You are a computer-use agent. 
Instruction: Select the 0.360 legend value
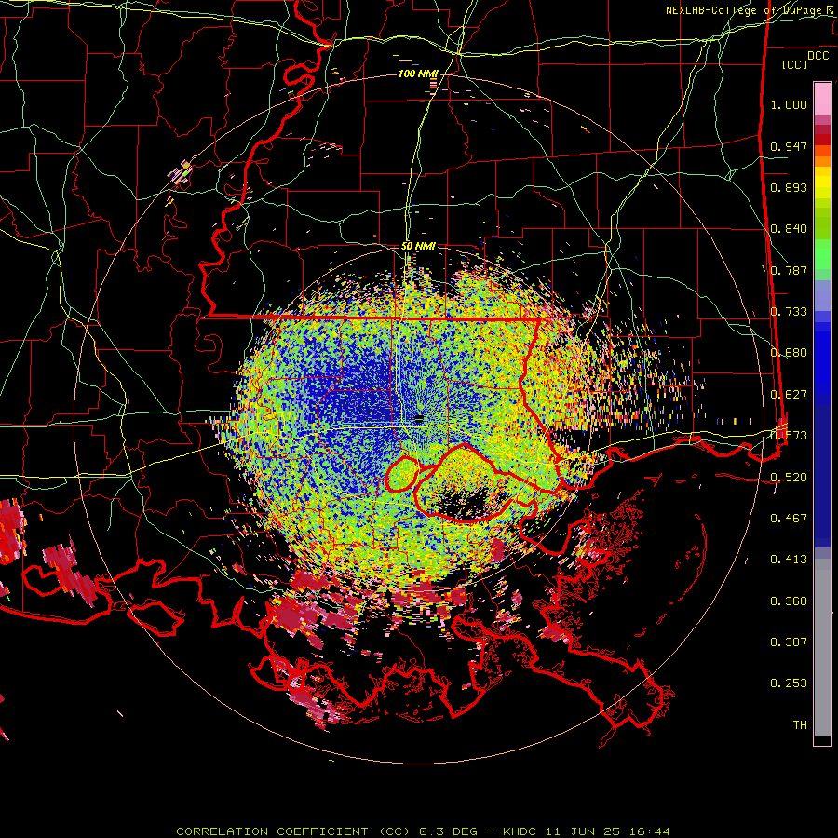(x=789, y=601)
